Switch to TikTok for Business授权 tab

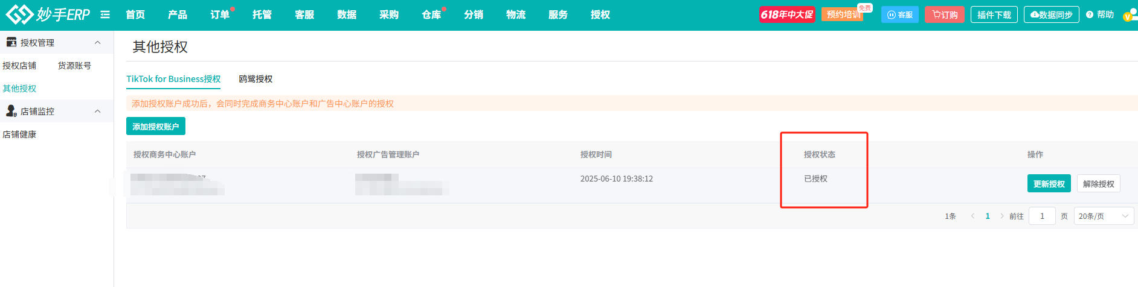[173, 79]
